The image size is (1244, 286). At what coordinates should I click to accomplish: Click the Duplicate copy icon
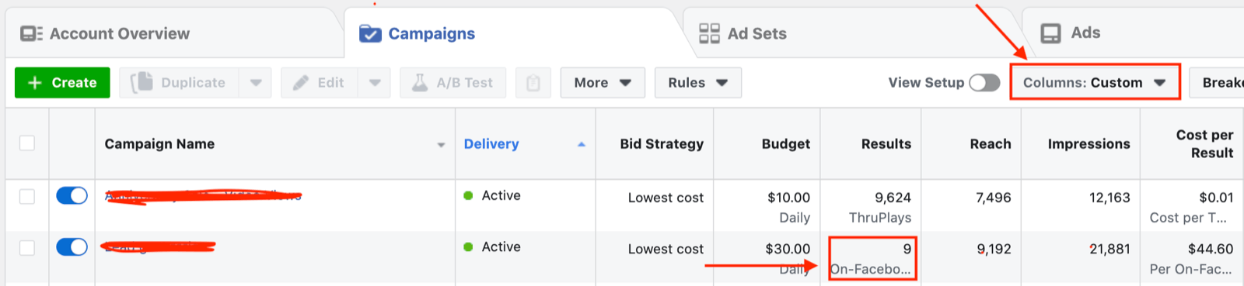click(142, 82)
